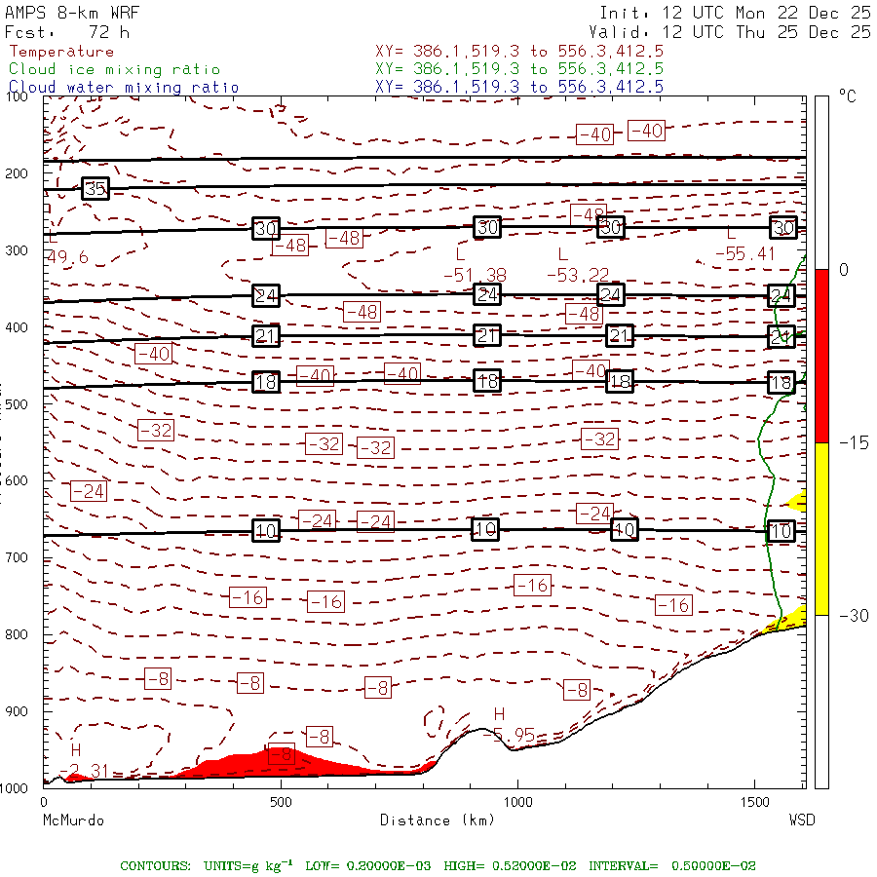Click the red XY coordinates line
877x877 pixels.
coord(519,52)
